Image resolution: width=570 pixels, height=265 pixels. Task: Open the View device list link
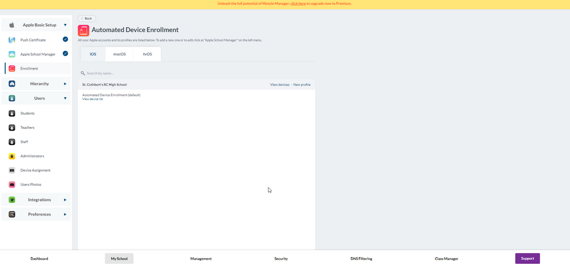(x=93, y=99)
